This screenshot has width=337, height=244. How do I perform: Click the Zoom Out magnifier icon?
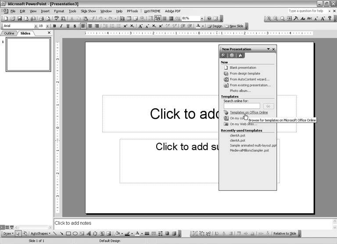pos(276,18)
